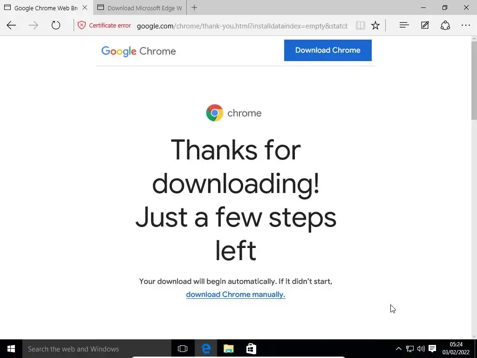Click the Thanks for downloading heading text

pos(236,200)
